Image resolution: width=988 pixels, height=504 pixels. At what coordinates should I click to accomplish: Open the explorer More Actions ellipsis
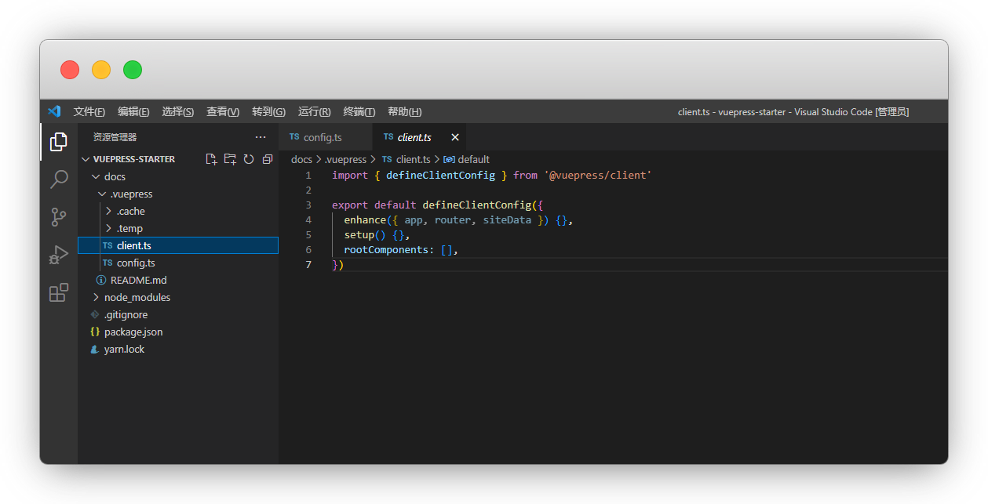(261, 137)
